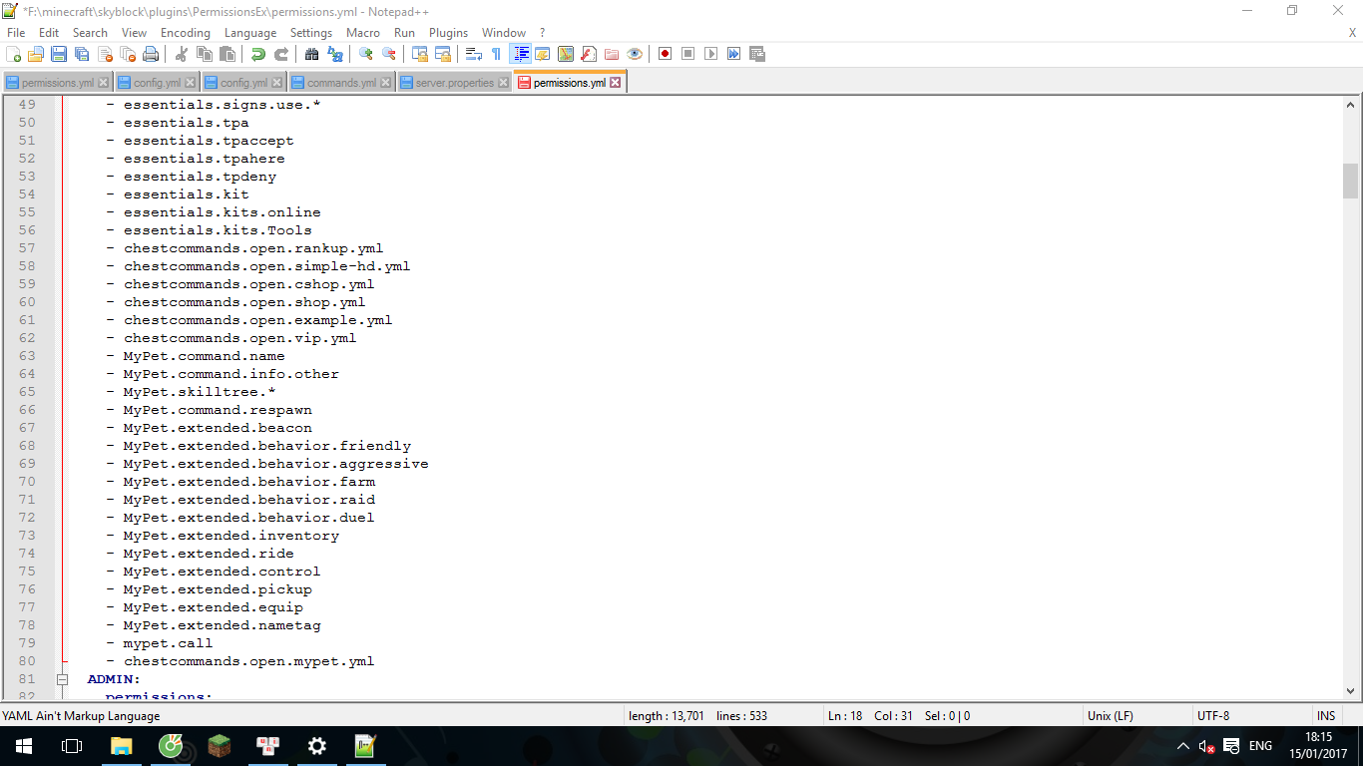Image resolution: width=1363 pixels, height=766 pixels.
Task: Click the Save recorded macro icon
Action: pyautogui.click(x=757, y=54)
